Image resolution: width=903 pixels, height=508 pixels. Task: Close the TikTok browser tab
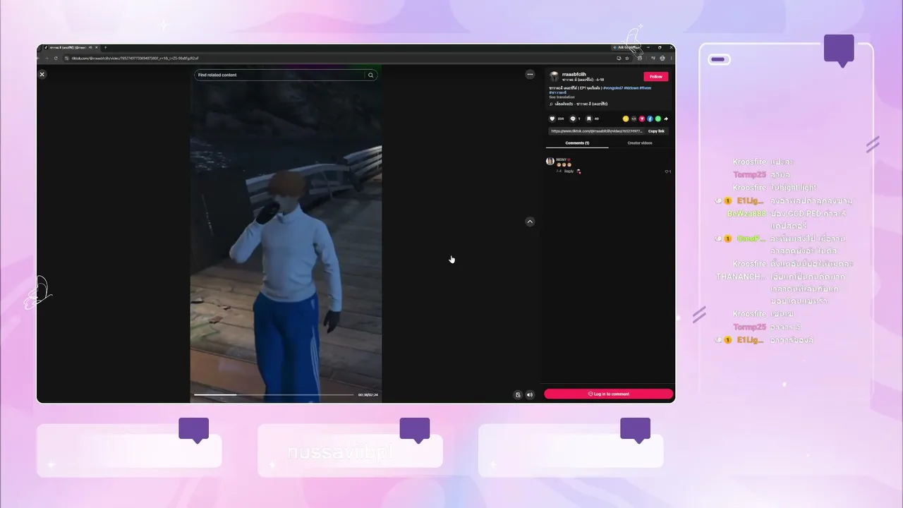click(97, 47)
